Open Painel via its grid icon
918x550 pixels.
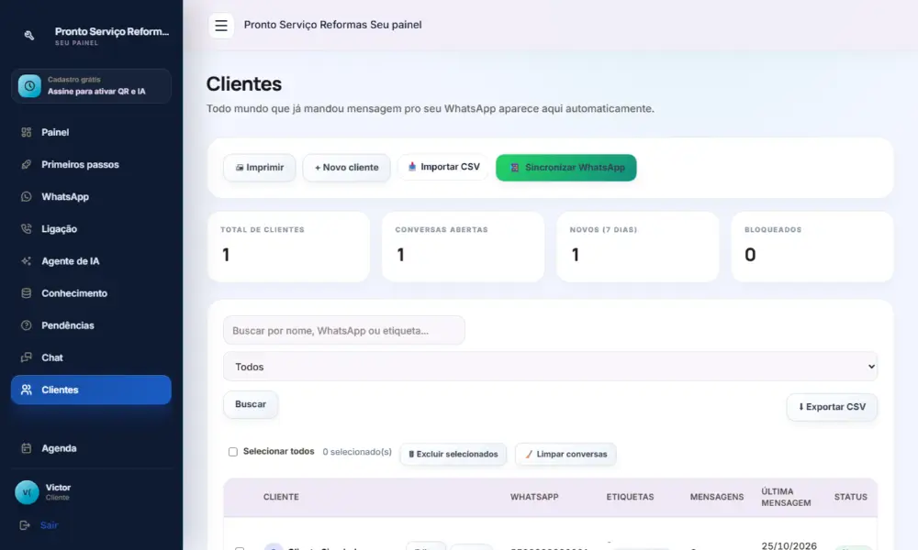27,132
